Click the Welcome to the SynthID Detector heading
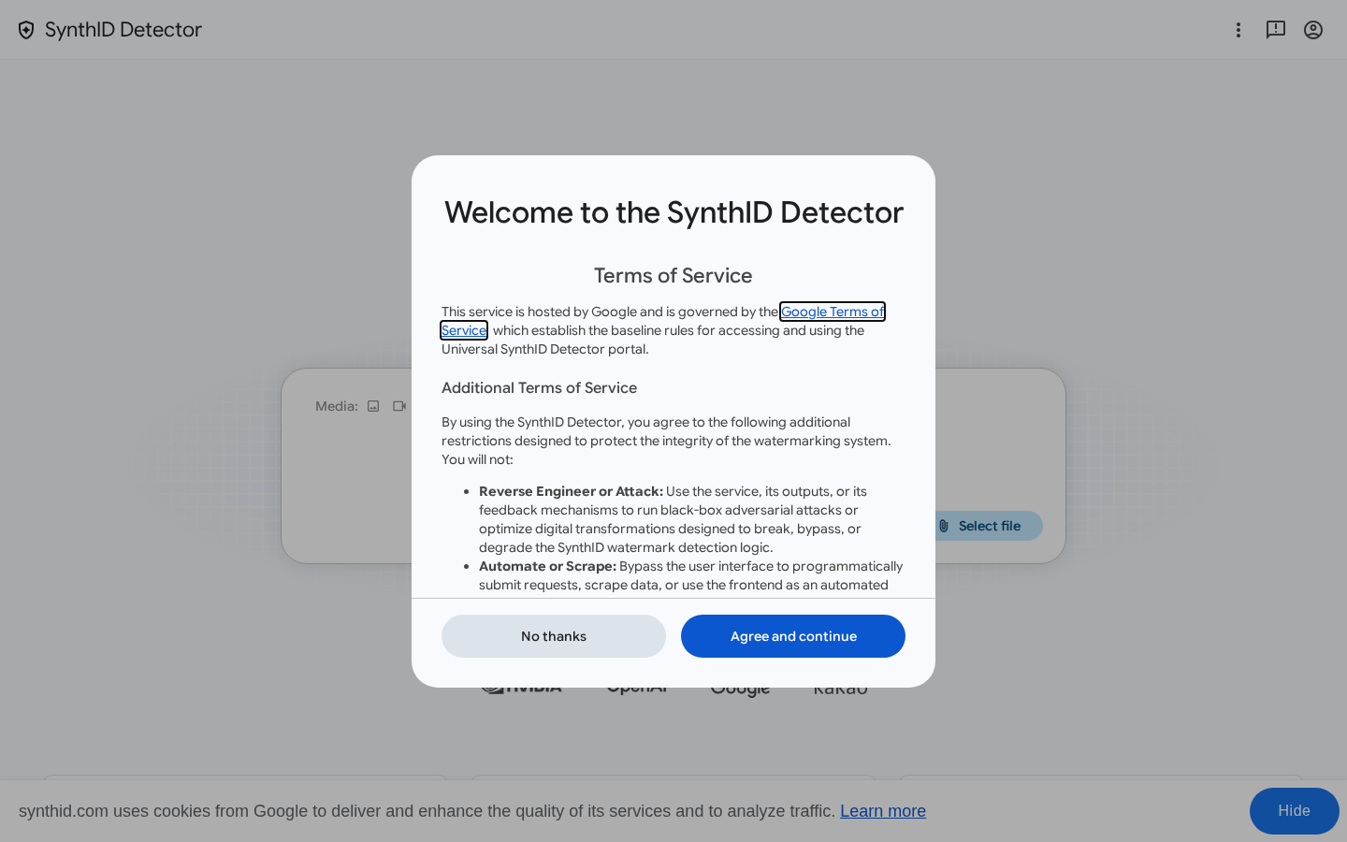Image resolution: width=1347 pixels, height=842 pixels. 673,212
